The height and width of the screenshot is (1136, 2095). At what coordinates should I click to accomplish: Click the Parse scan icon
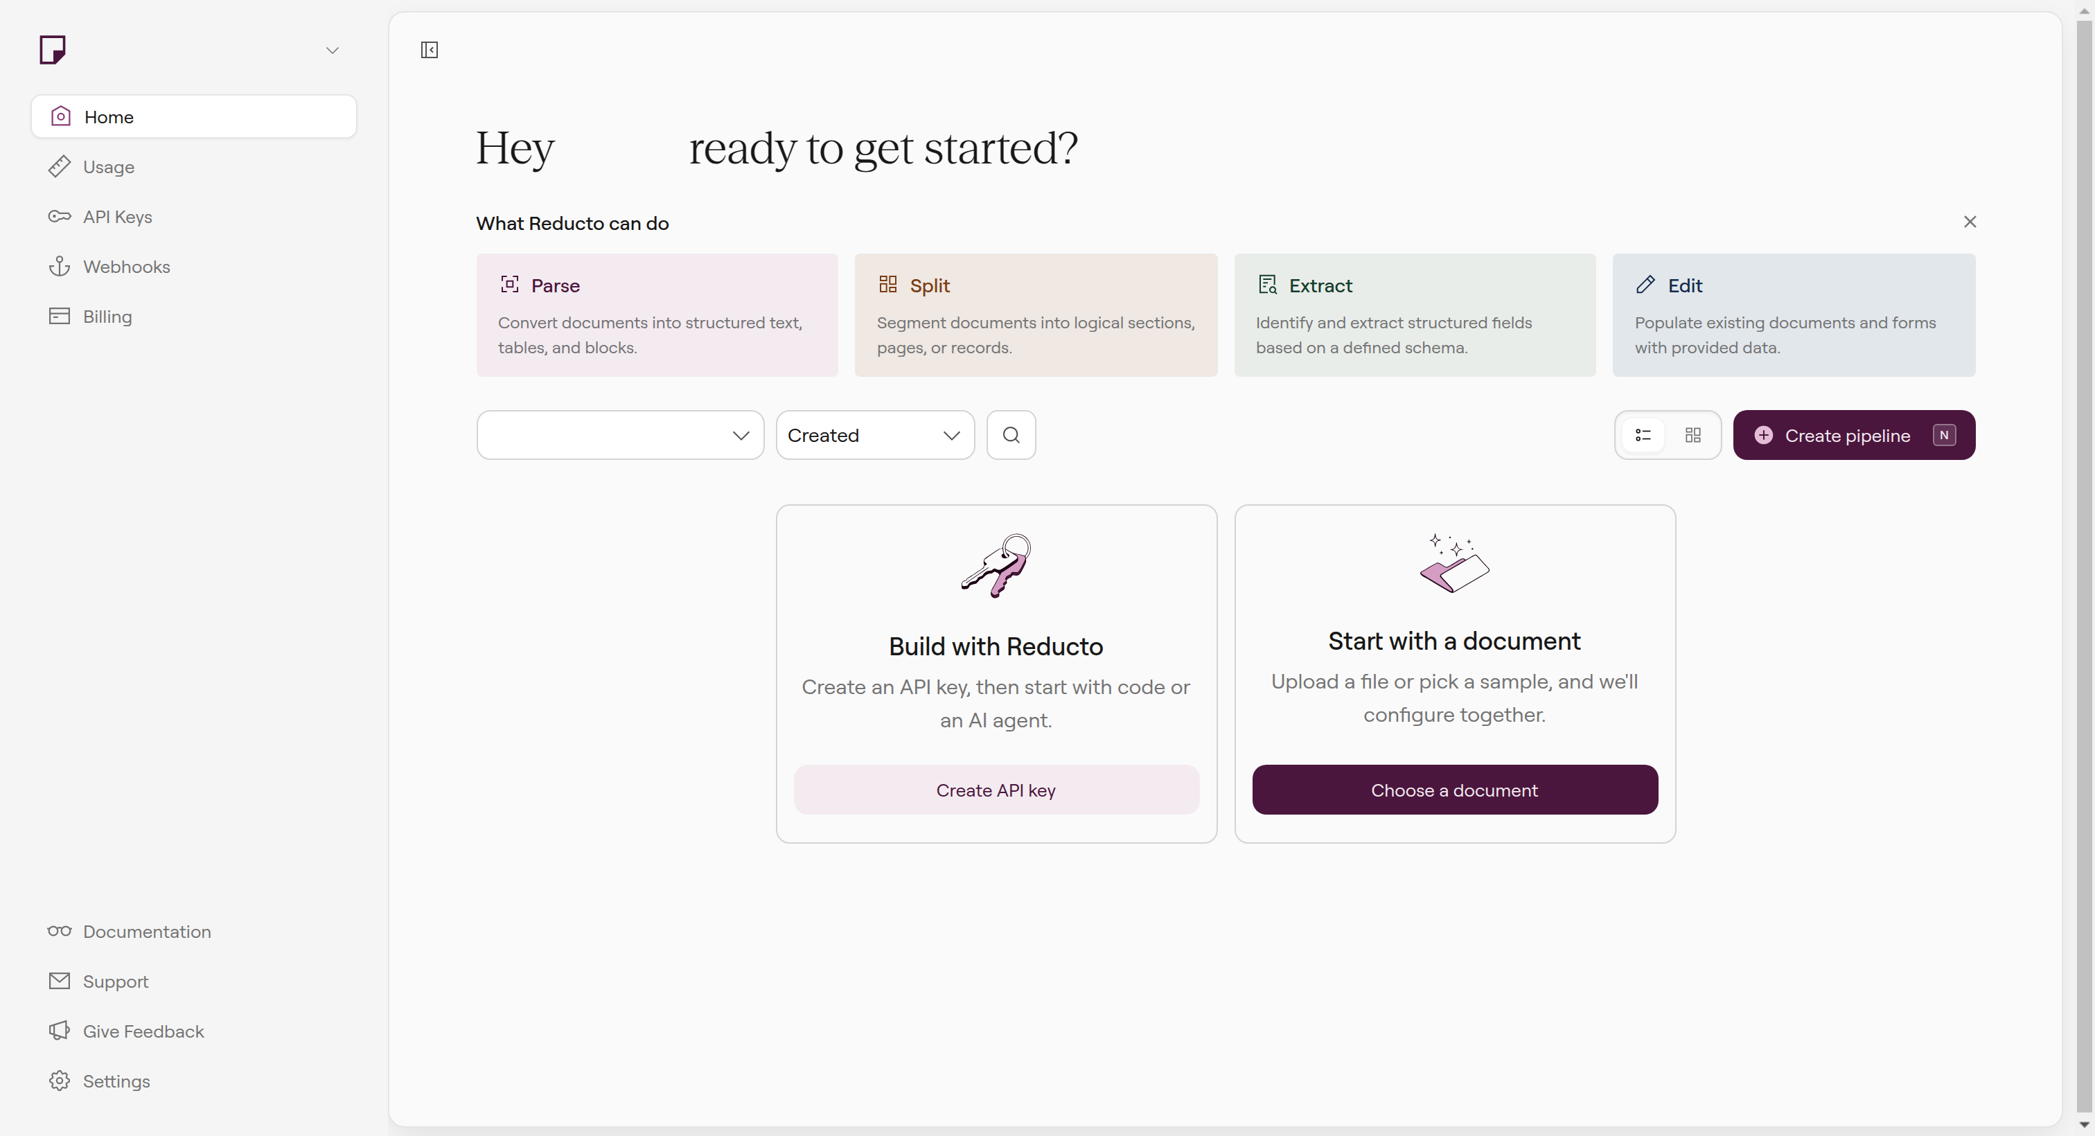coord(510,285)
